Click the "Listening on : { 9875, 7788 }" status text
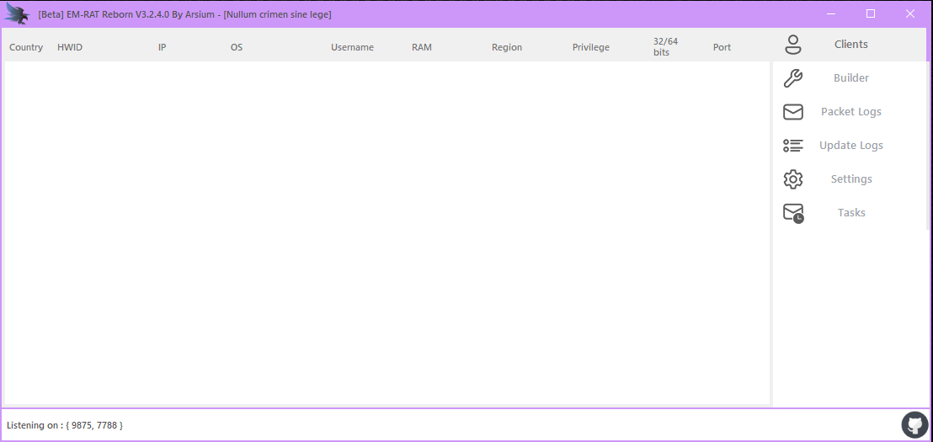Image resolution: width=933 pixels, height=442 pixels. coord(65,425)
